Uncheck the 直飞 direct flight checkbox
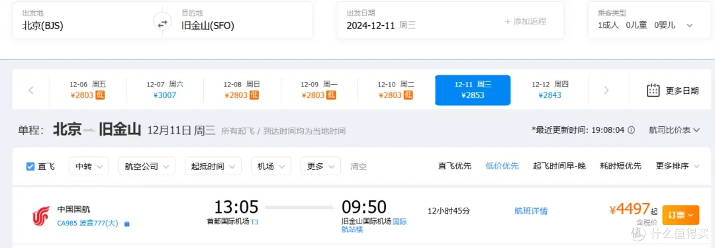The height and width of the screenshot is (248, 715). tap(30, 167)
